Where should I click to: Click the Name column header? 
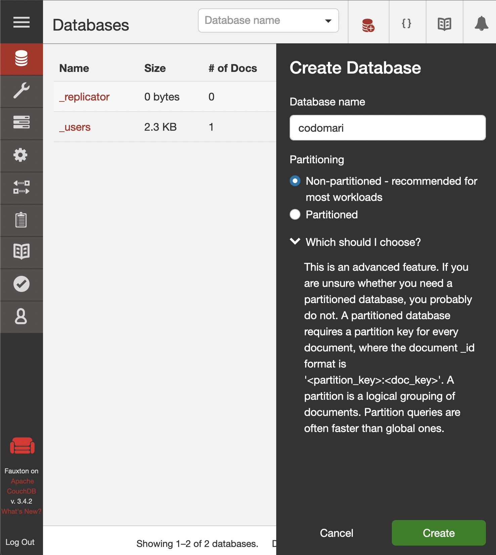pyautogui.click(x=74, y=68)
